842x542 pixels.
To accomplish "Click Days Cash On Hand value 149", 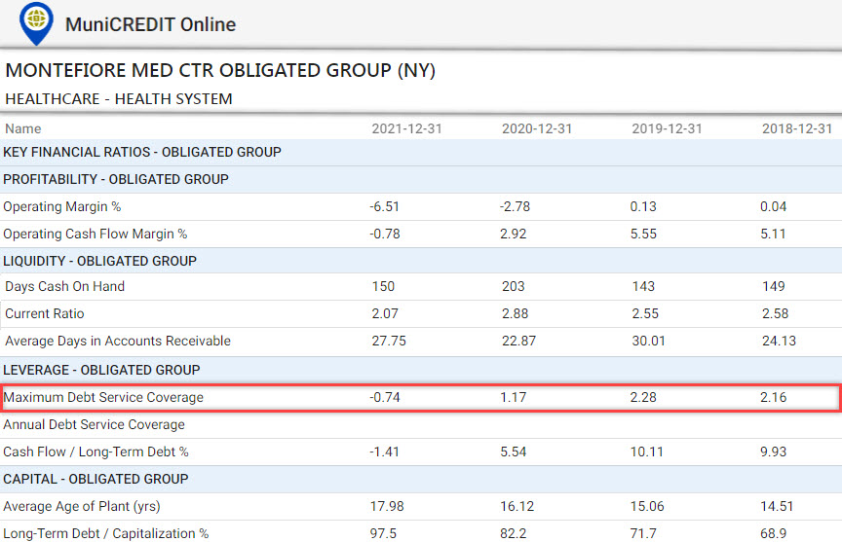I will tap(773, 287).
